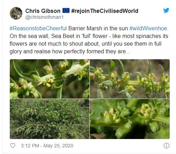Click the Twitter bird logo icon
176x154 pixels.
166,10
